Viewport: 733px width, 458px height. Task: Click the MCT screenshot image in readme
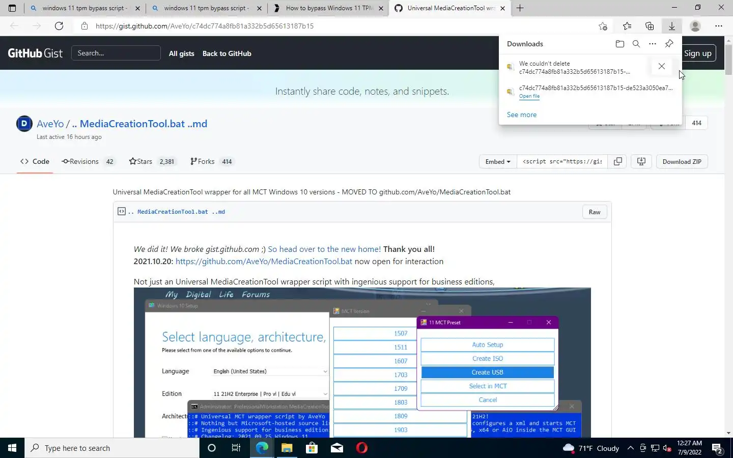(362, 362)
